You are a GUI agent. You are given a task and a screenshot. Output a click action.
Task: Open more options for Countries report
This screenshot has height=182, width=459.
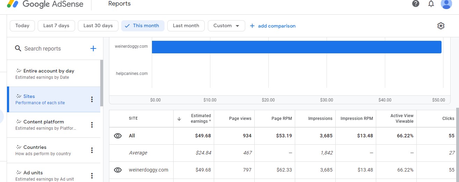pos(92,150)
